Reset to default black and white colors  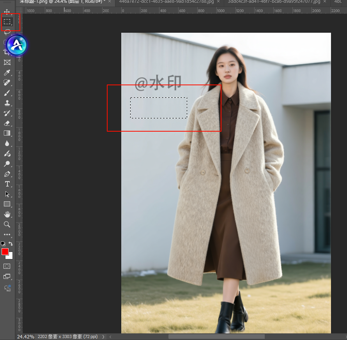[3, 244]
